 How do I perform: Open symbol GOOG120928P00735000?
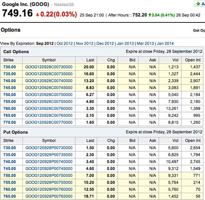point(49,155)
